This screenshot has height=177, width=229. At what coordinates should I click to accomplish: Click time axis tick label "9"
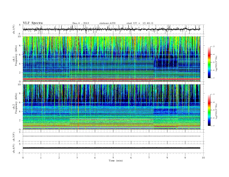coord(185,158)
